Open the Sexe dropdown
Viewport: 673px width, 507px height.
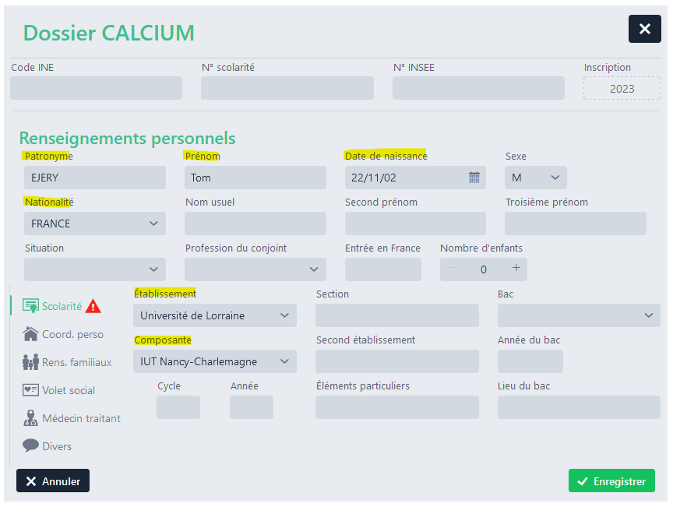click(536, 178)
